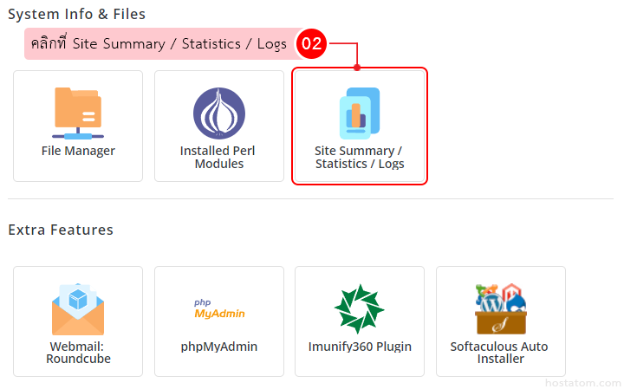Click the Softaculous crate icon
The height and width of the screenshot is (389, 624).
coord(500,309)
